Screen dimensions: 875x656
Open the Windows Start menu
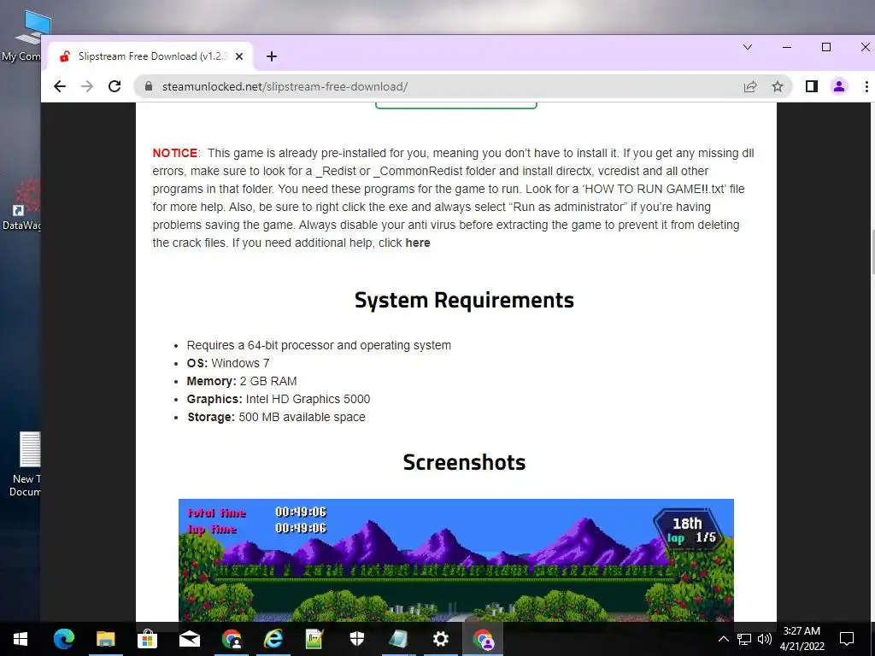[21, 639]
